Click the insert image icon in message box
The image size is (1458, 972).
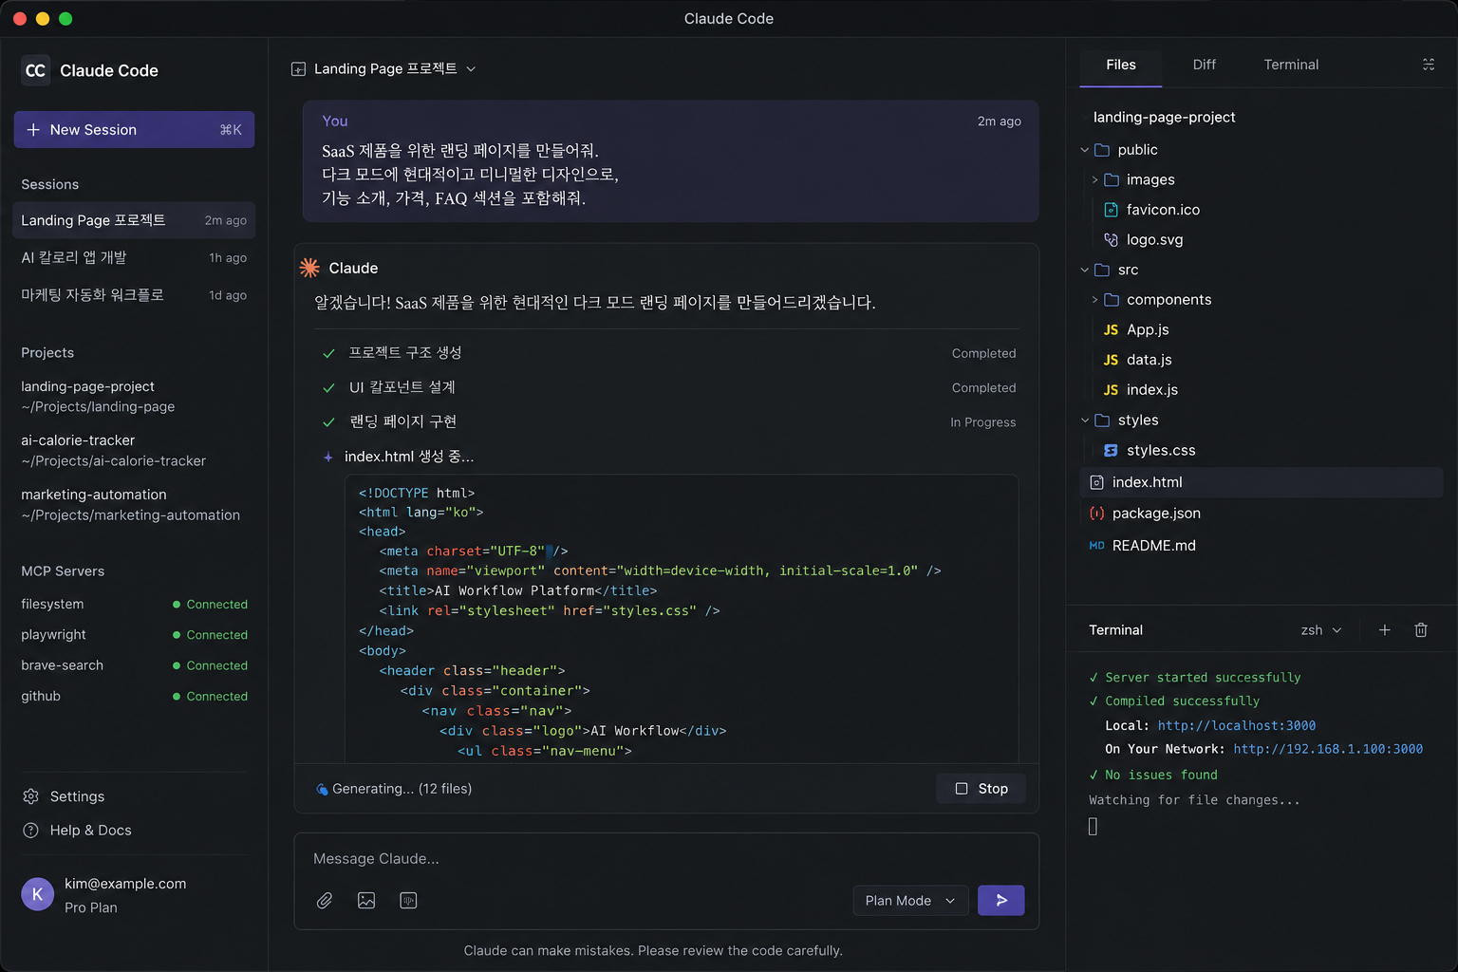[x=366, y=901]
